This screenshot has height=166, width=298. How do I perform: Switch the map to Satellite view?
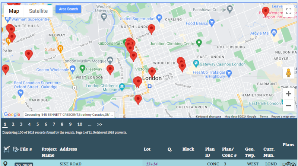[x=38, y=11]
